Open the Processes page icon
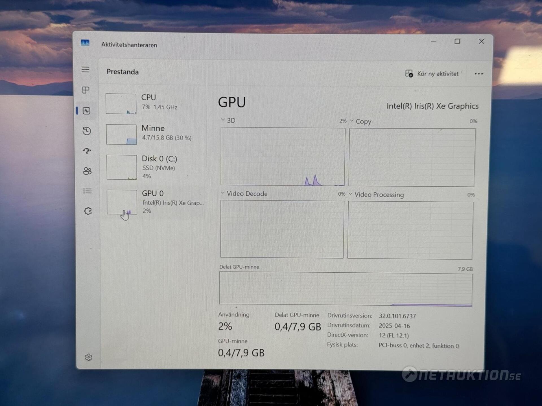The width and height of the screenshot is (542, 406). [x=86, y=90]
